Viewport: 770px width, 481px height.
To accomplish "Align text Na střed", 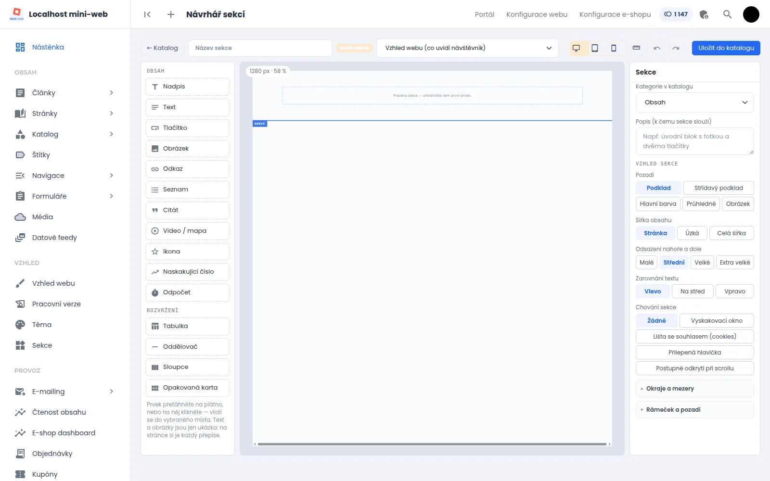I will (693, 291).
